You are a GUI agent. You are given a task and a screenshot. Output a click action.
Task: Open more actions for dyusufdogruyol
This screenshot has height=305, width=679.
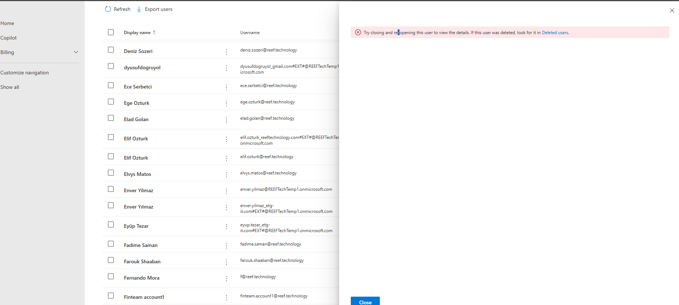[x=226, y=68]
